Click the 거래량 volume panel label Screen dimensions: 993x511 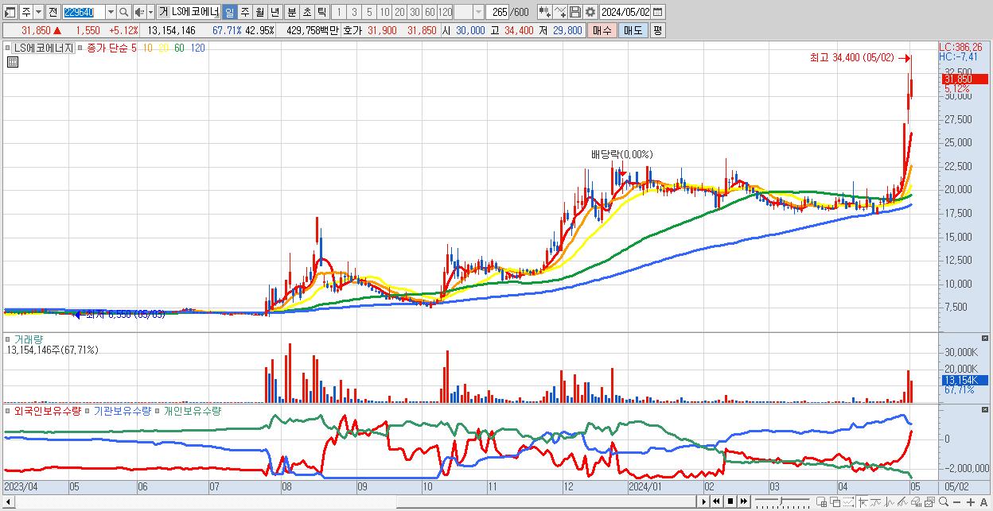point(29,339)
